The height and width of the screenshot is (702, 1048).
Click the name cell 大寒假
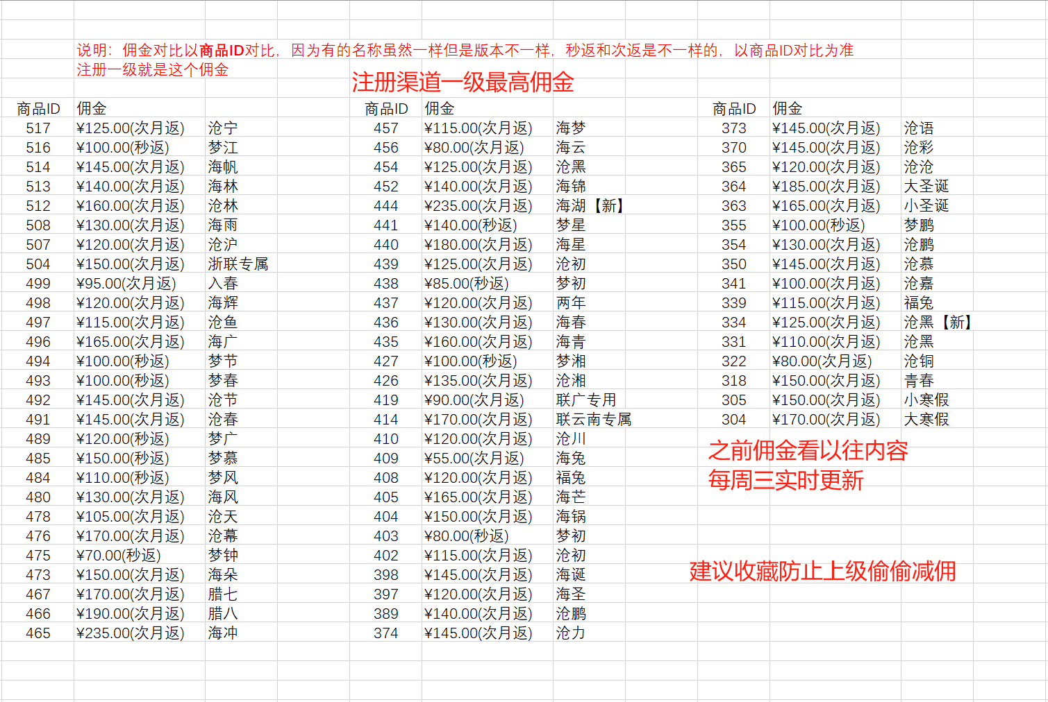(937, 420)
